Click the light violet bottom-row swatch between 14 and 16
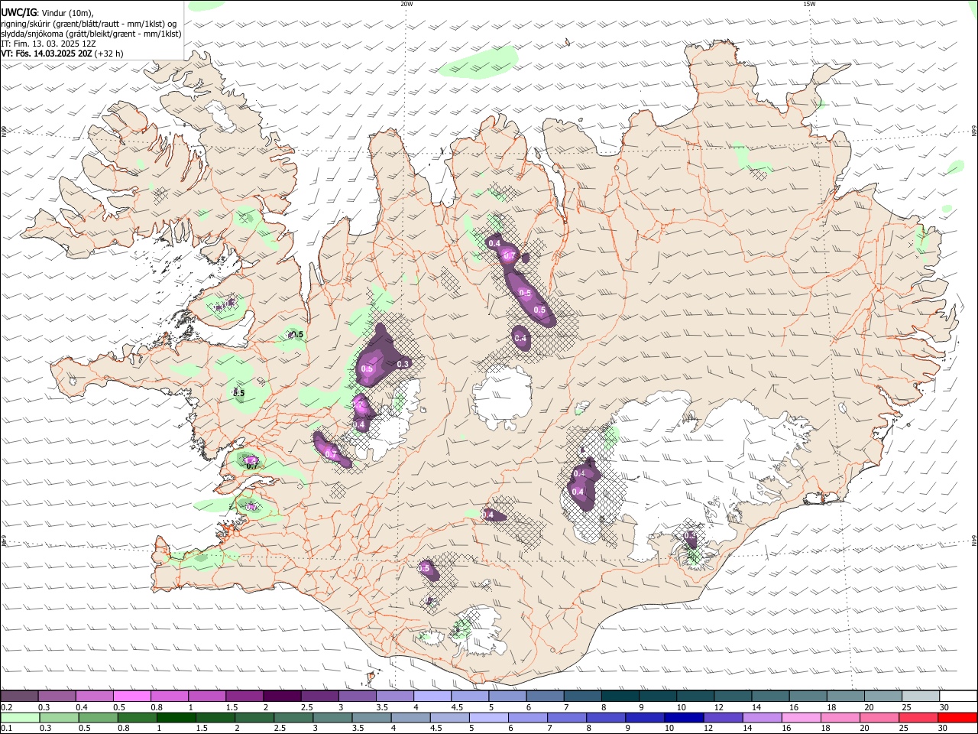Viewport: 978px width, 734px height. coord(763,717)
